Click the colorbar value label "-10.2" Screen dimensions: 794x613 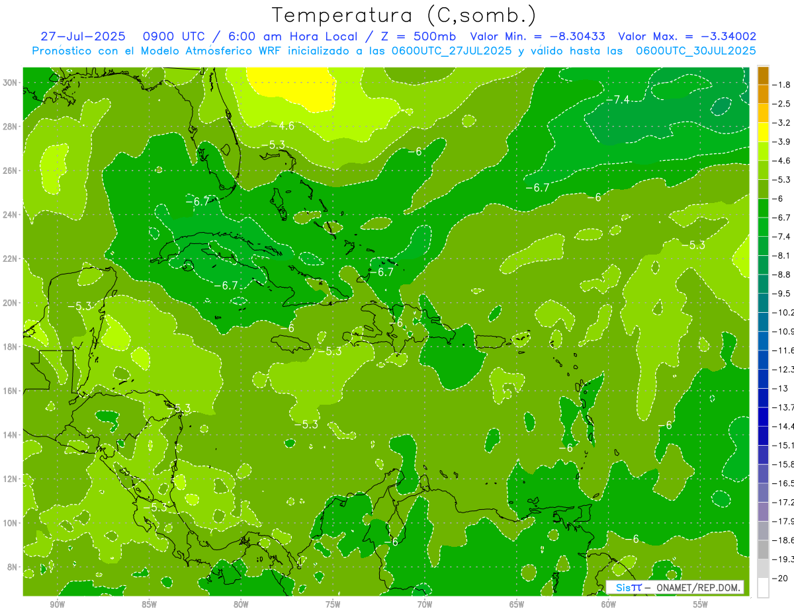tap(783, 312)
